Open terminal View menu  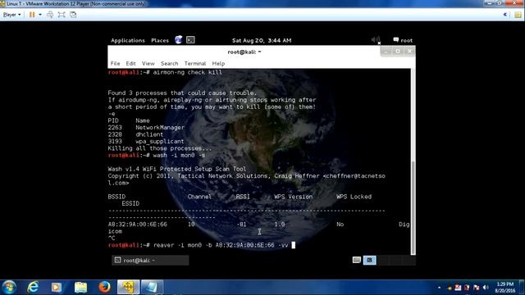click(x=148, y=64)
